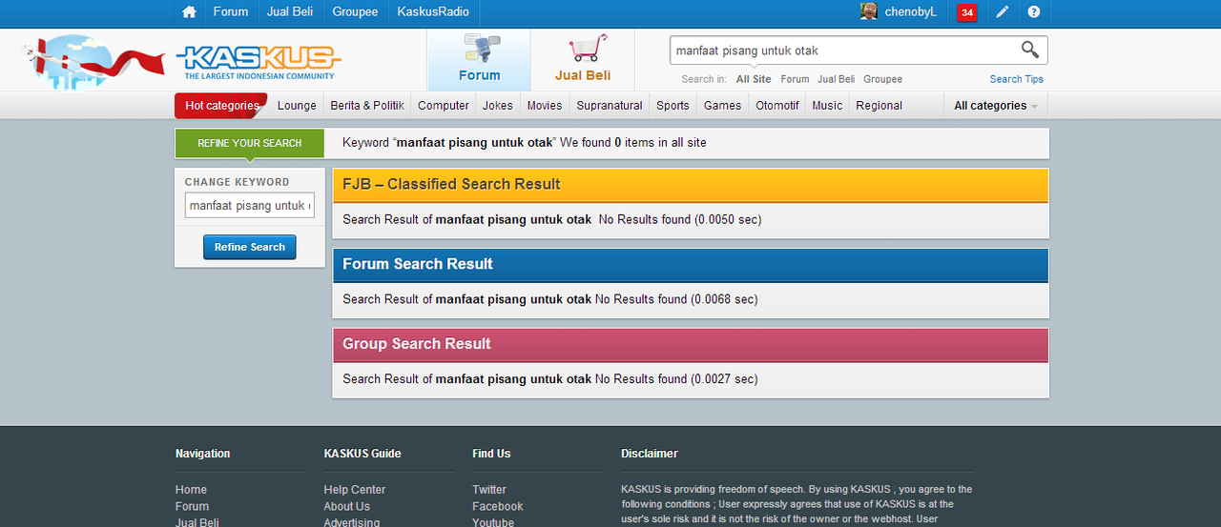The width and height of the screenshot is (1221, 527).
Task: Click the pencil compose icon
Action: coord(1002,12)
